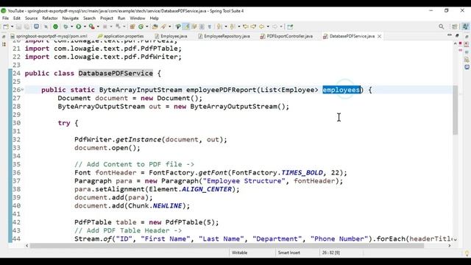
Task: Click the Last Edit Location icon
Action: [x=245, y=26]
